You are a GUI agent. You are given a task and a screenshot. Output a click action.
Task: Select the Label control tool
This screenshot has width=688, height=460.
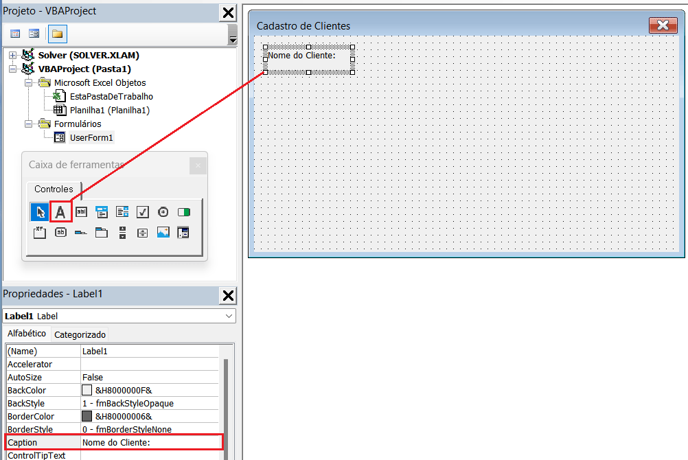point(60,212)
